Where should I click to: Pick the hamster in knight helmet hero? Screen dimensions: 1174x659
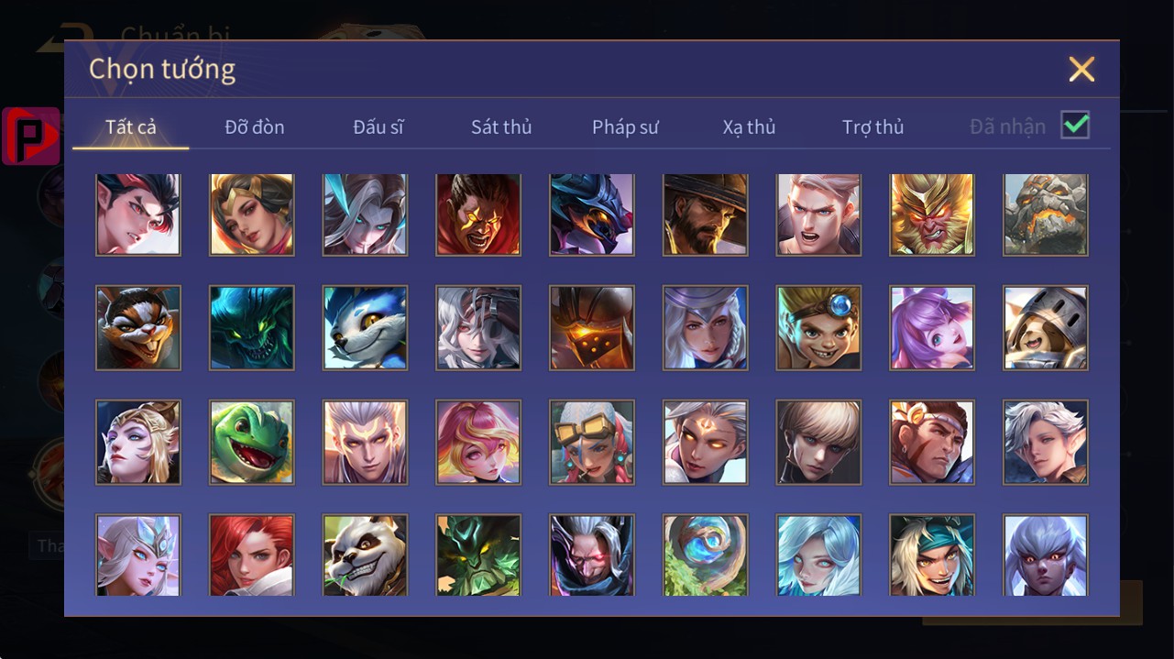tap(1046, 328)
